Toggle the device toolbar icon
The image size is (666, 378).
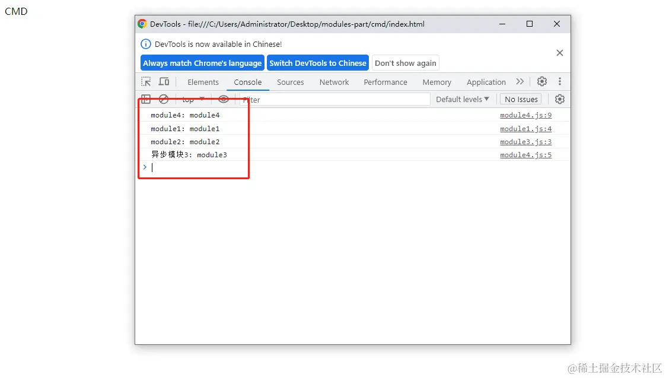click(164, 82)
